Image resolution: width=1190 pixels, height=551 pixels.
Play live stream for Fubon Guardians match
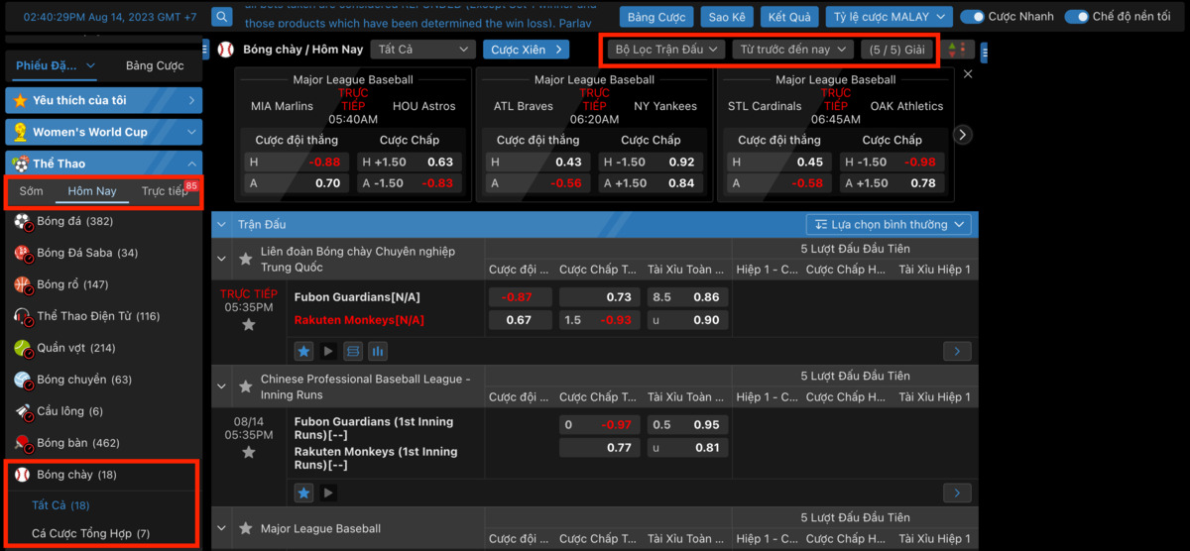328,351
